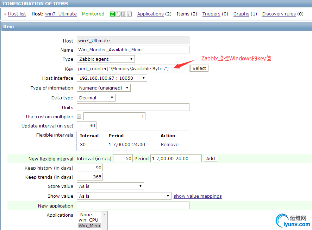Click the Keep history (in days) field
The image size is (312, 230).
tap(90, 168)
